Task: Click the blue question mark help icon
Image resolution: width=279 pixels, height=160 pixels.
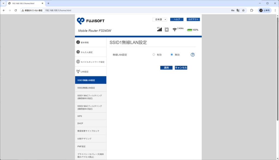Action: [193, 55]
